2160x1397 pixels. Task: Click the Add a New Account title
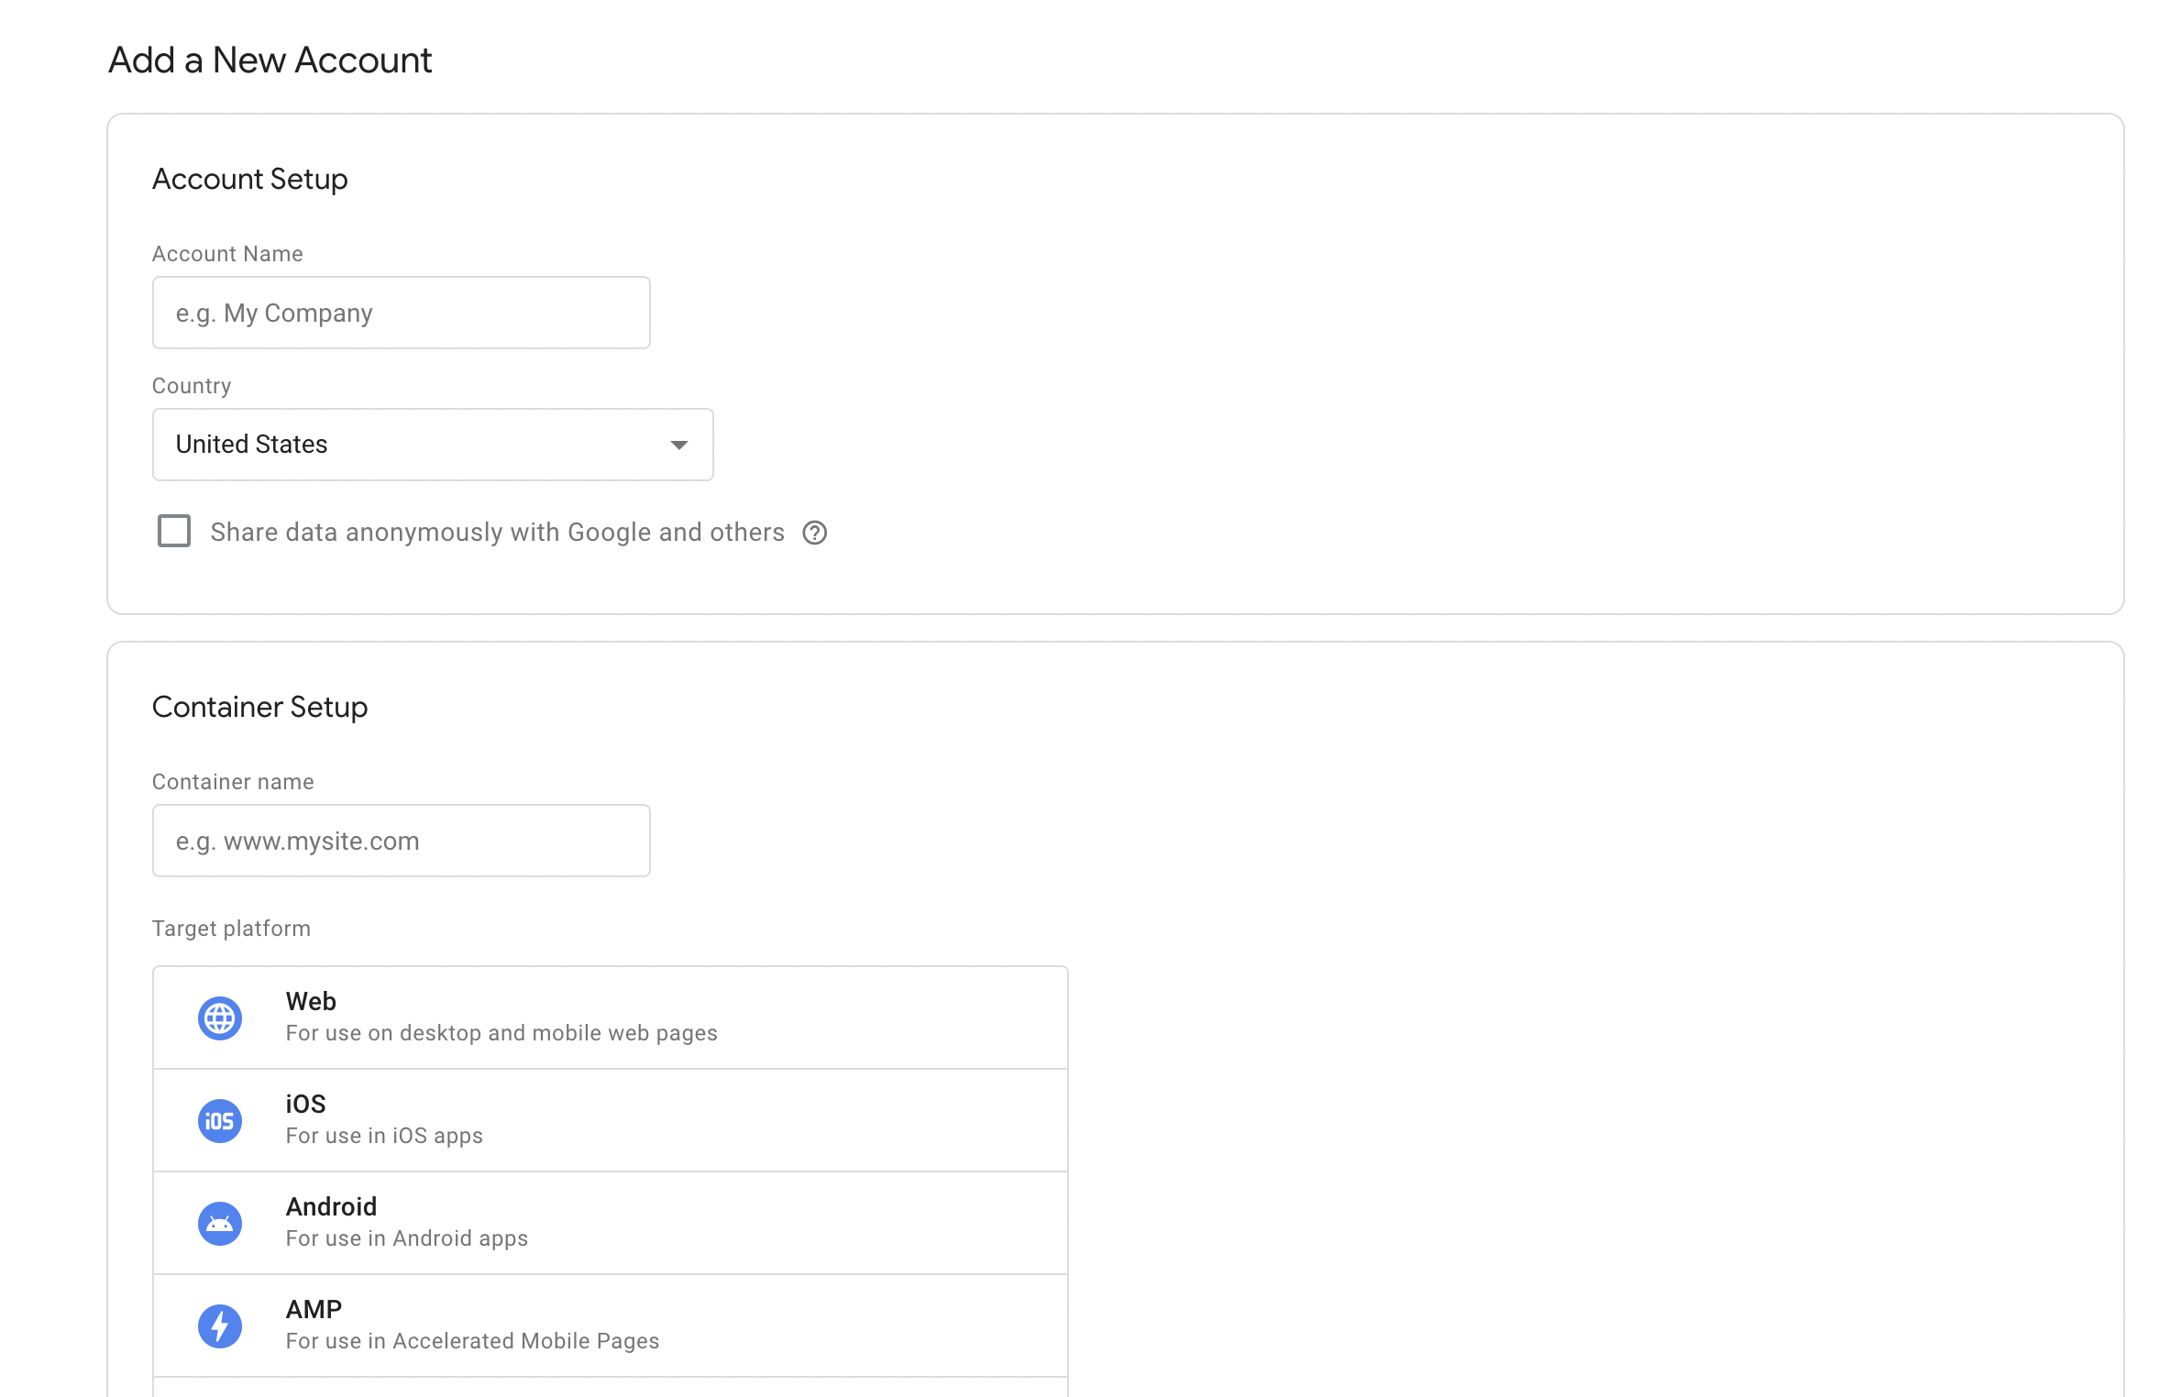point(270,60)
